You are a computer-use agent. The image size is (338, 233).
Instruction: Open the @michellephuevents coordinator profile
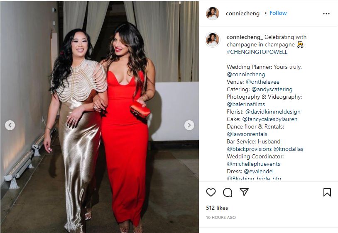[x=253, y=164]
